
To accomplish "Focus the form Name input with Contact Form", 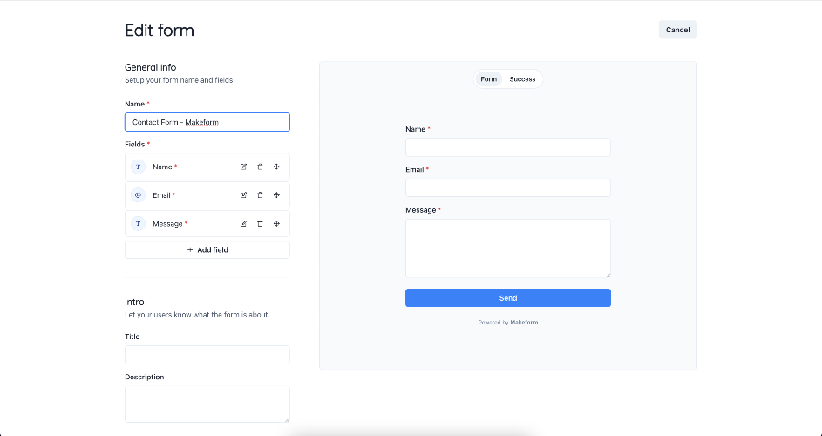I will [207, 122].
